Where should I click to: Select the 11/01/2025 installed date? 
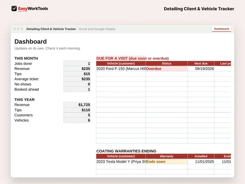point(201,162)
